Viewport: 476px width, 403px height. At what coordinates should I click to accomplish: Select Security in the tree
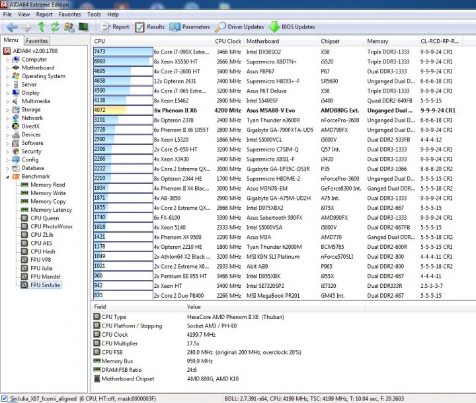[31, 151]
